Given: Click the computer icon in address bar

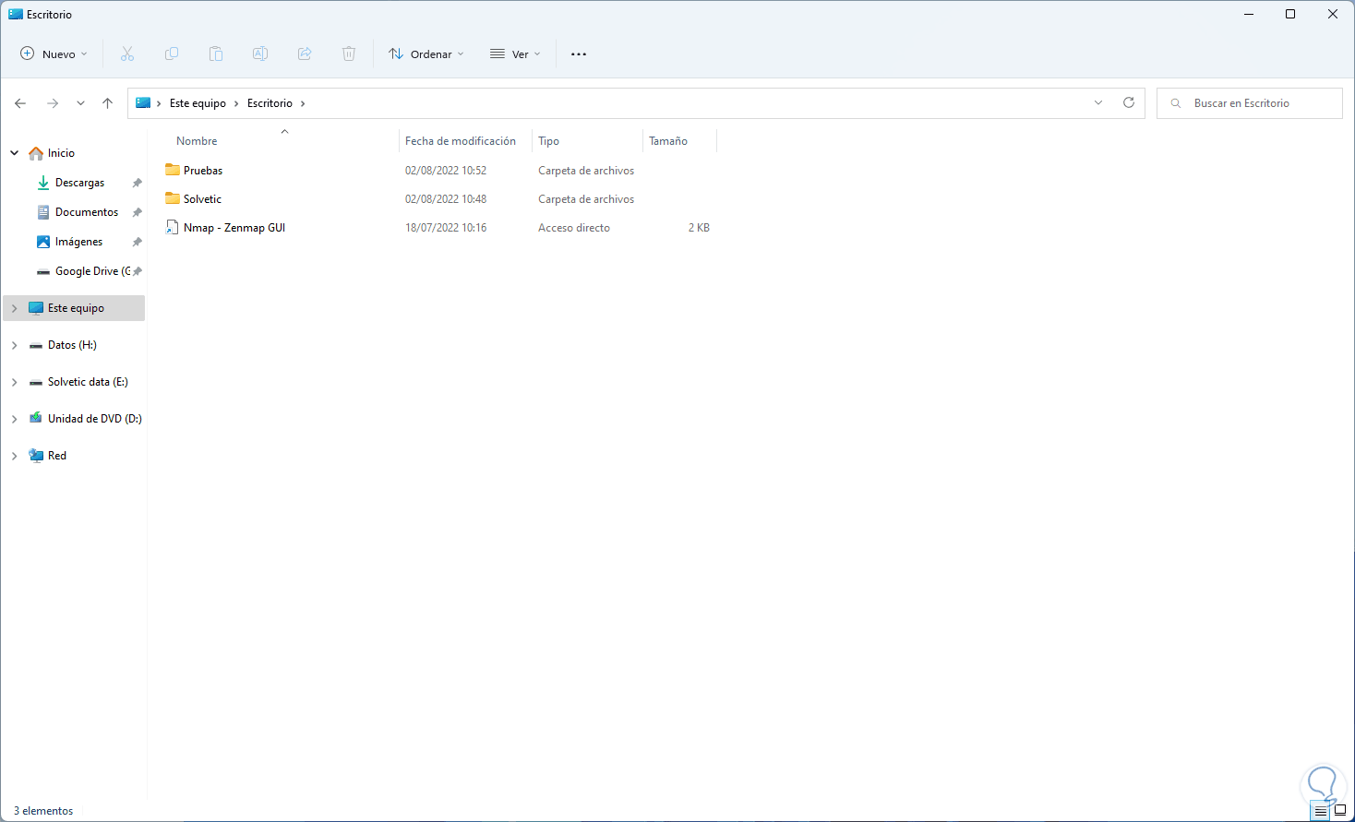Looking at the screenshot, I should click(143, 103).
